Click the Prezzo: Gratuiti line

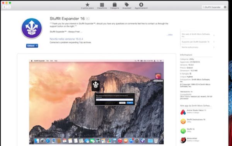click(x=186, y=68)
